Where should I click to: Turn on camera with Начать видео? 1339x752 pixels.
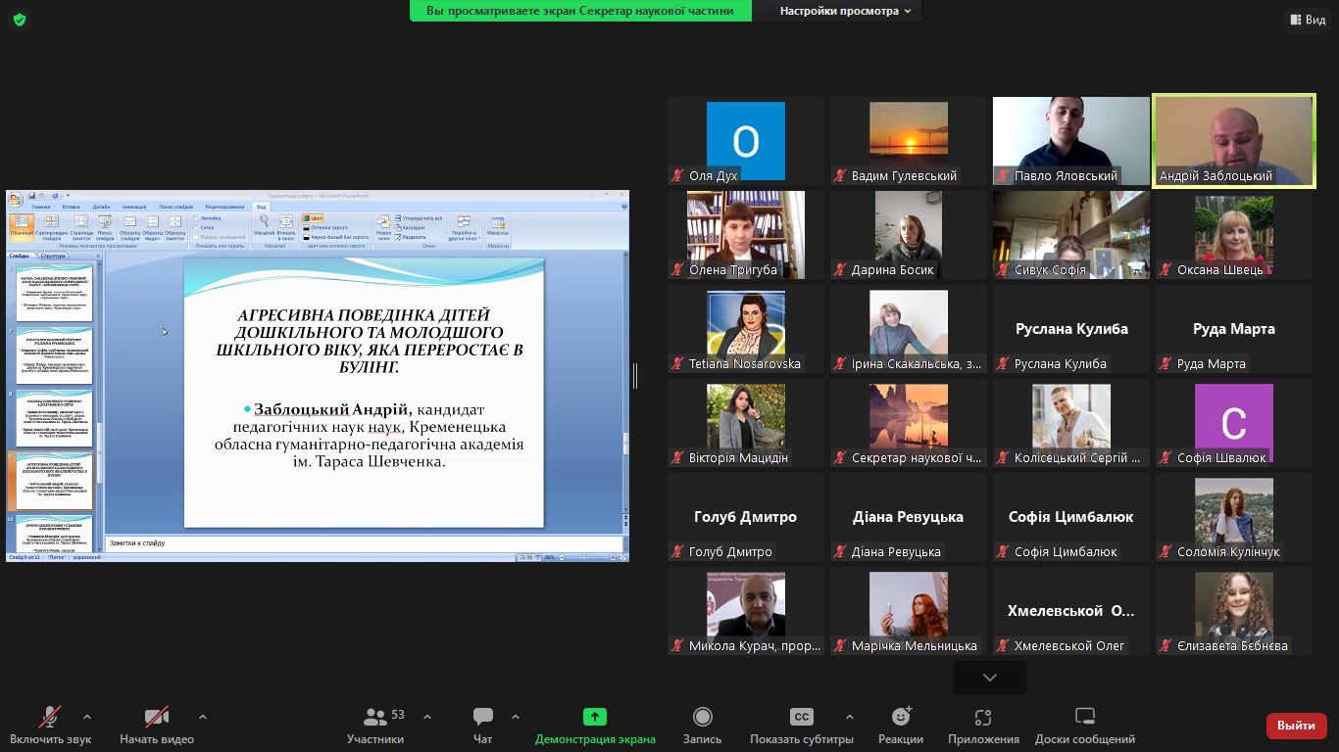[157, 718]
